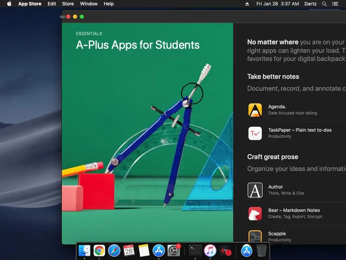
Task: Select the Scapple app title
Action: (x=277, y=234)
